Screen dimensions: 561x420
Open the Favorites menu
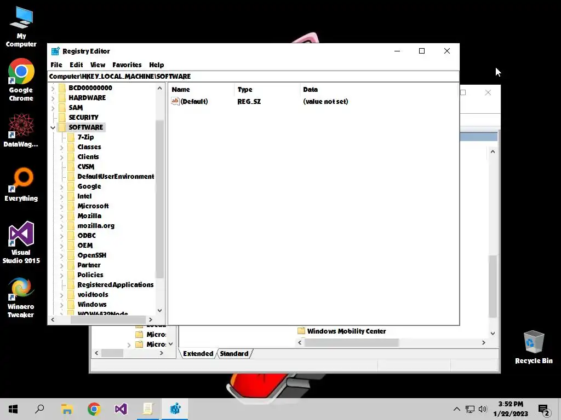127,65
